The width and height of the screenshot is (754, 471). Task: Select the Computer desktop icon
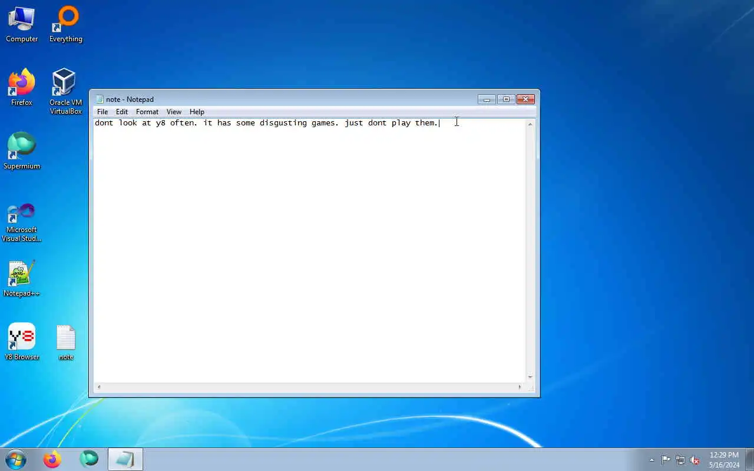(22, 25)
